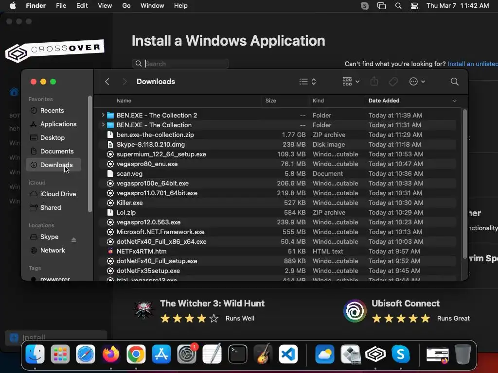Open Firefox from the Dock
Screen dimensions: 498x373
pos(110,354)
